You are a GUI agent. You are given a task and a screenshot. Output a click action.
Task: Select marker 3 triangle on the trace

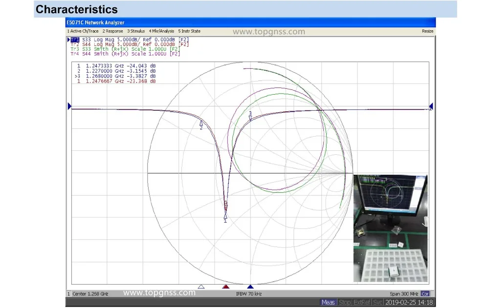(x=250, y=118)
